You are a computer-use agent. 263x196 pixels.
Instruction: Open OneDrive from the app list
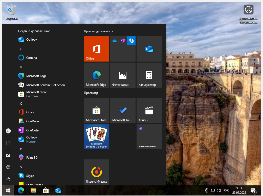(x=47, y=121)
